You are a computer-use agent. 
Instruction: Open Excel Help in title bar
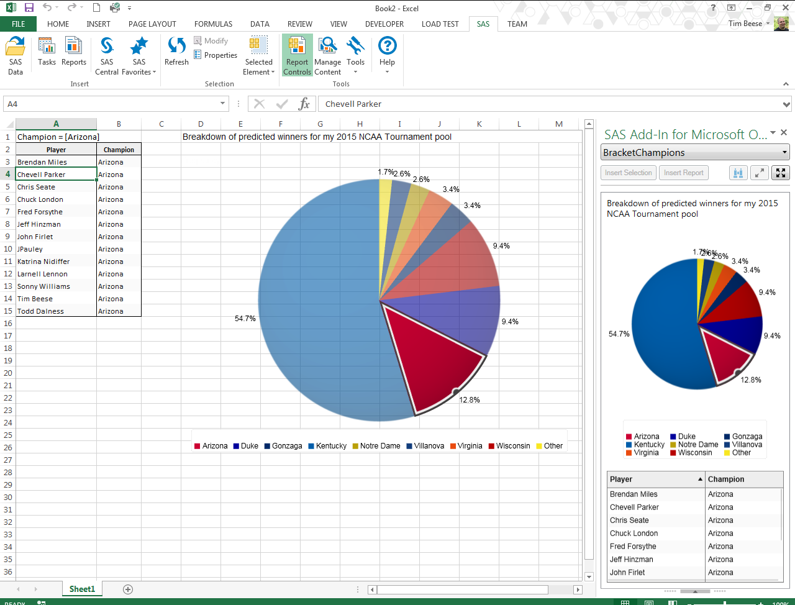click(713, 8)
